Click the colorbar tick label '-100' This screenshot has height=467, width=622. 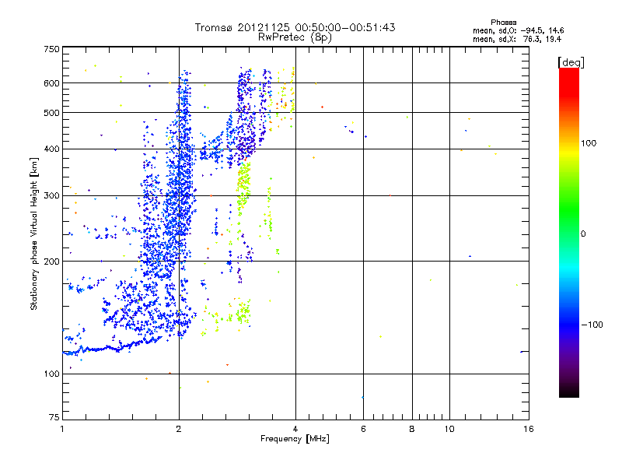coord(592,325)
